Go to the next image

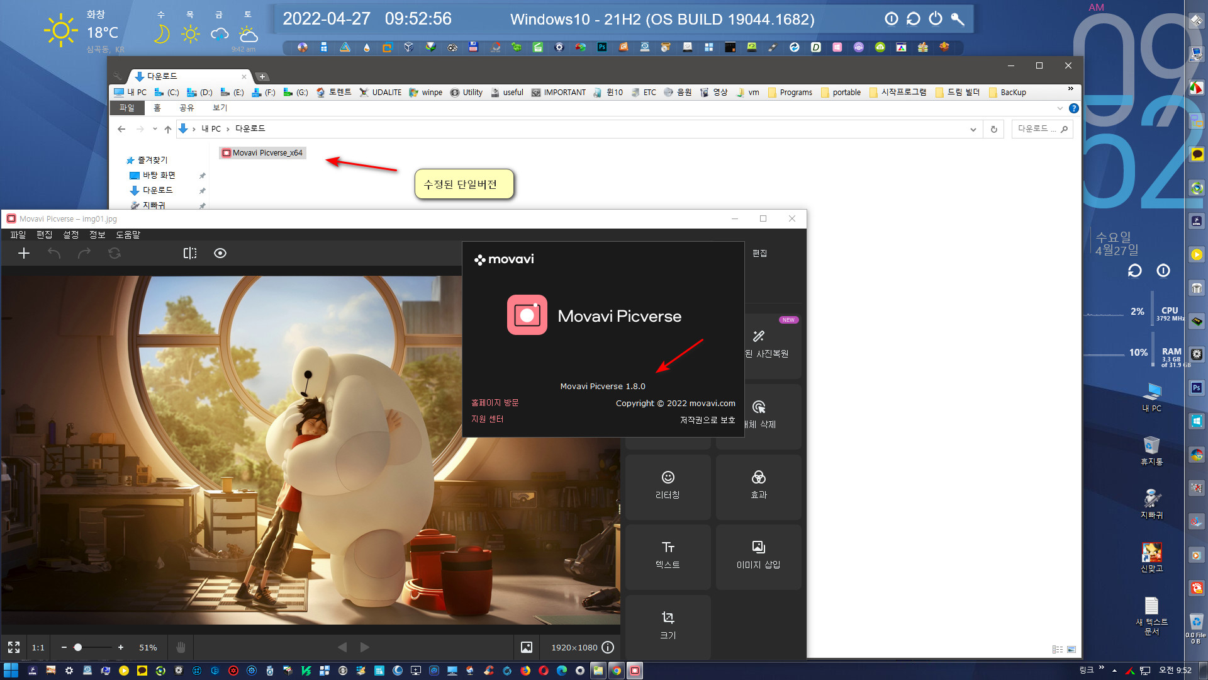pos(365,647)
